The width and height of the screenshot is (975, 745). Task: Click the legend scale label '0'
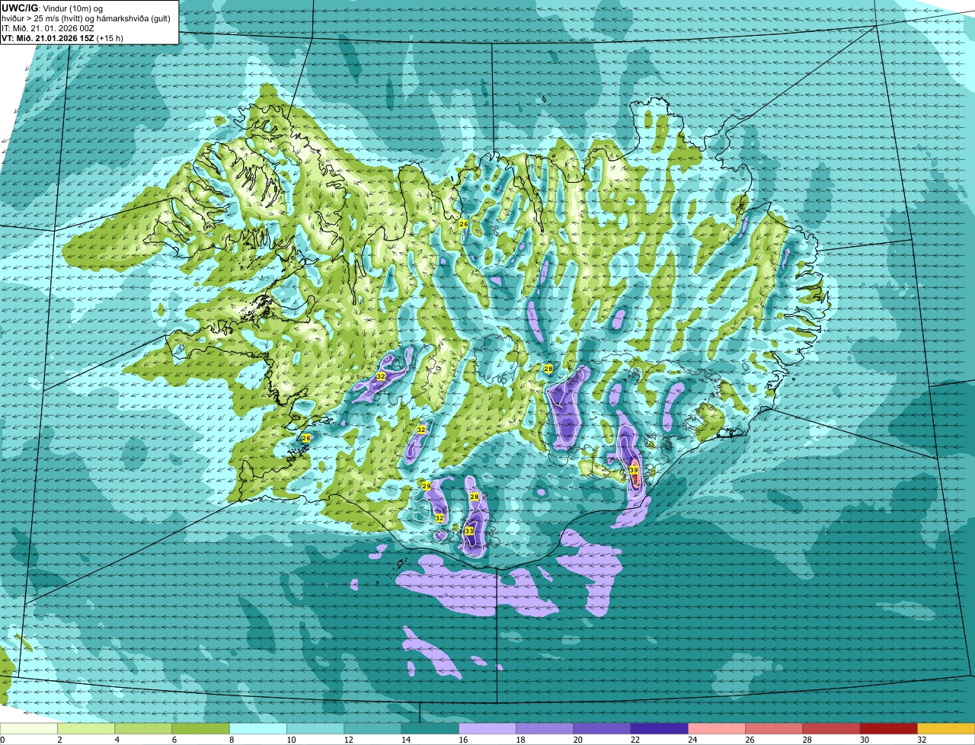coord(2,740)
